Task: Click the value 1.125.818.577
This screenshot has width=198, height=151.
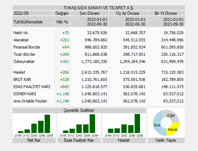Action: pos(94,87)
